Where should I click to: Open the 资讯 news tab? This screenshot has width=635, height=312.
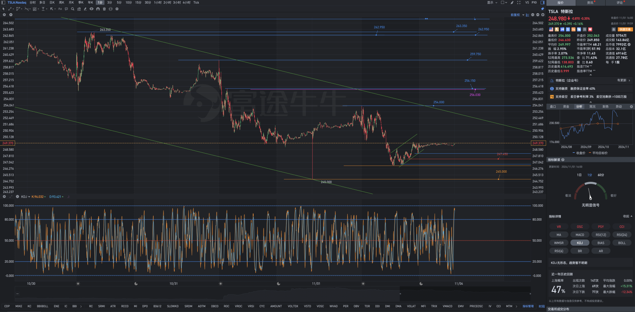click(590, 2)
